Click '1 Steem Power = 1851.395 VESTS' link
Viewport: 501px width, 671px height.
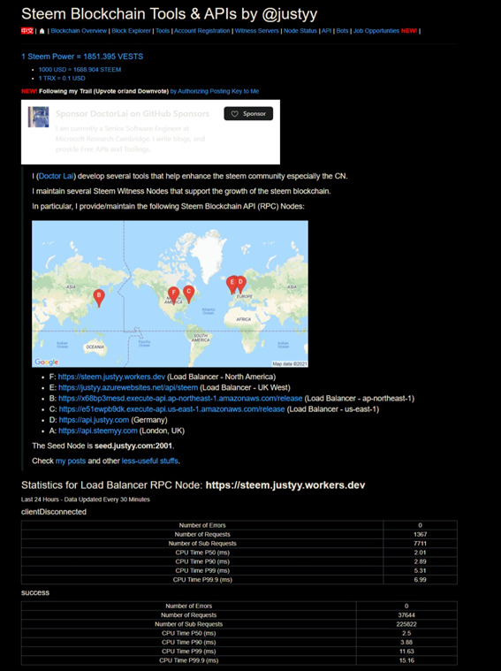point(82,57)
